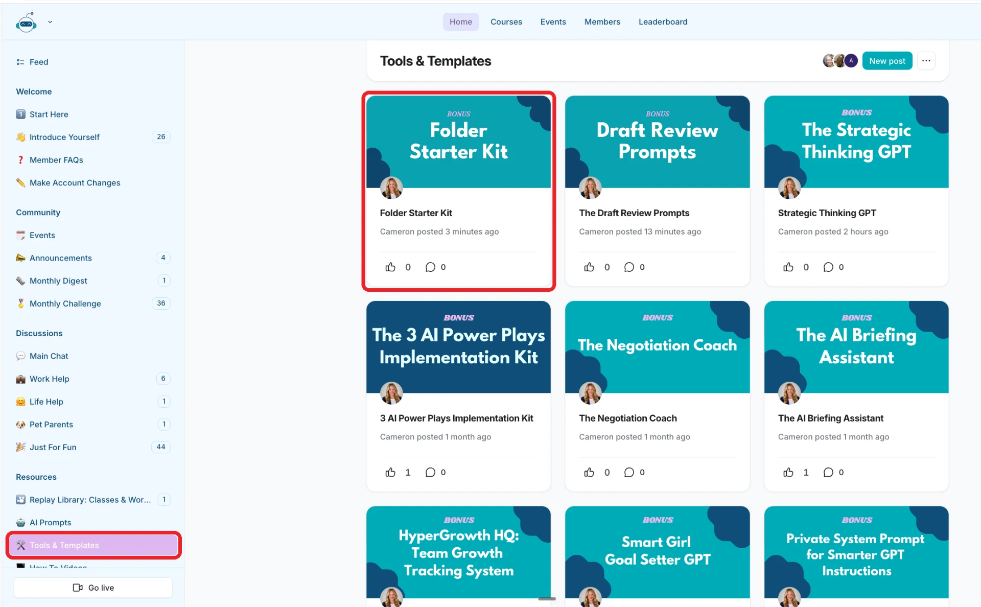This screenshot has height=607, width=981.
Task: Click Cameron's avatar on The AI Briefing Assistant card
Action: [x=789, y=392]
